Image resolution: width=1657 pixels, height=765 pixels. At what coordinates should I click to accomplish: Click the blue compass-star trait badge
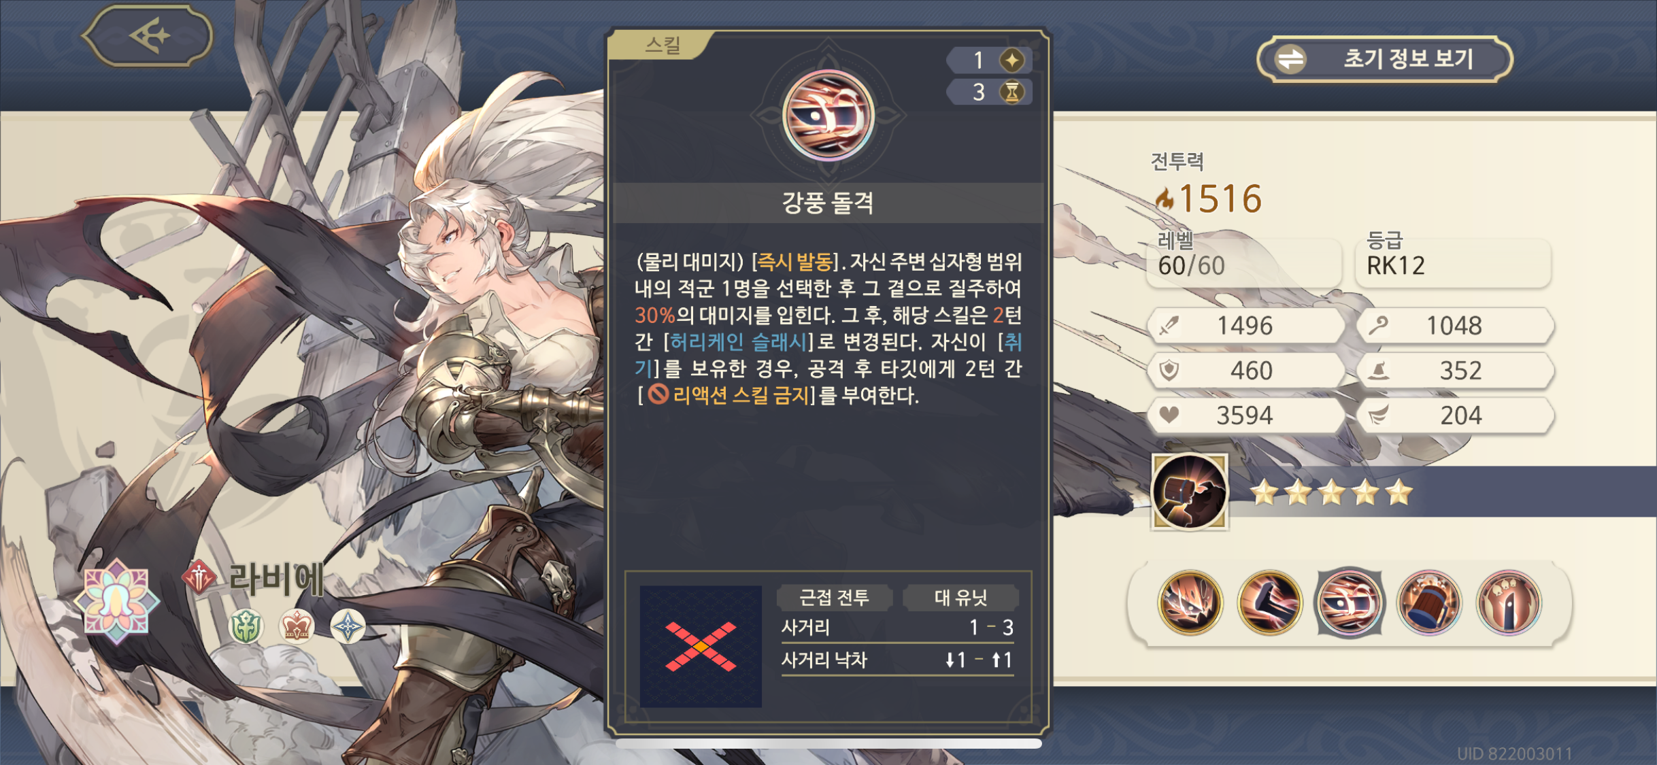click(x=348, y=626)
